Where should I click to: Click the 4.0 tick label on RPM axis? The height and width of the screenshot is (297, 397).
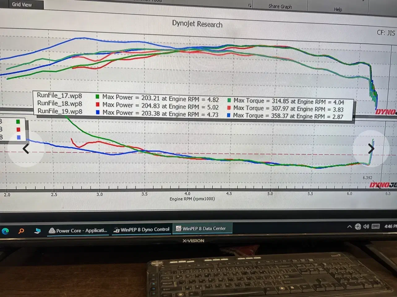coord(187,194)
